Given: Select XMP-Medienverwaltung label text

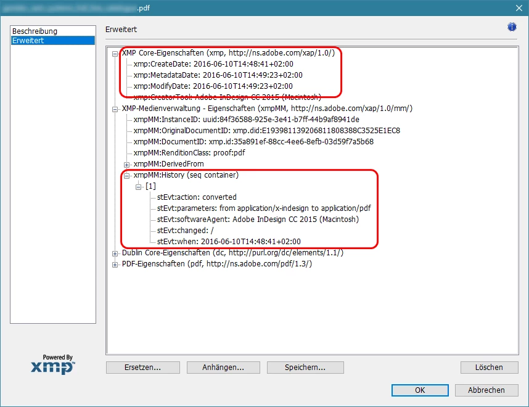Looking at the screenshot, I should click(267, 109).
